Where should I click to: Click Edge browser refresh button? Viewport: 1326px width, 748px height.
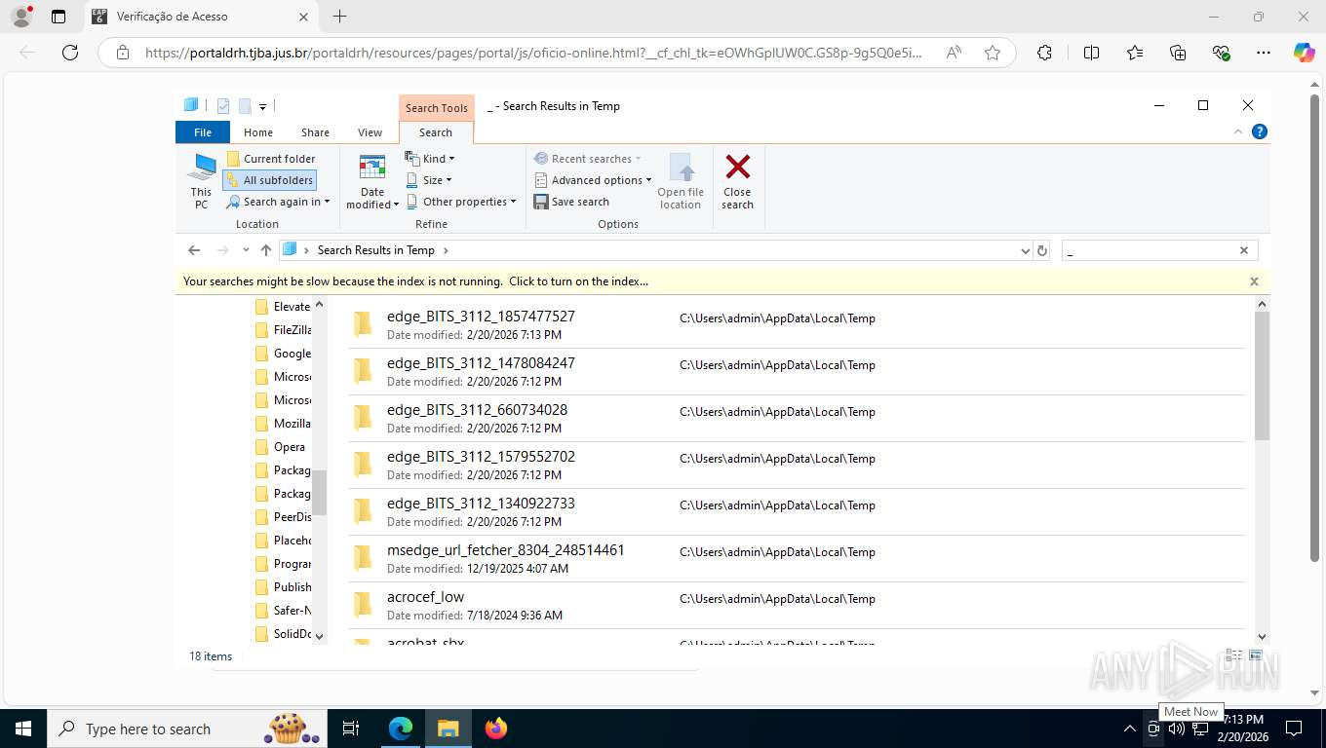click(x=70, y=53)
